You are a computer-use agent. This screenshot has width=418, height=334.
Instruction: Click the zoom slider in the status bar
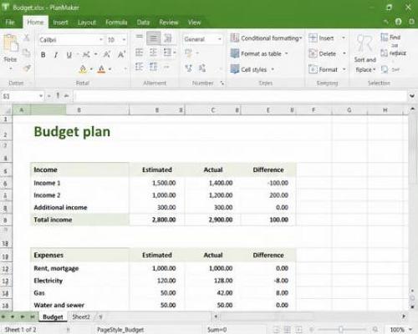coord(341,330)
